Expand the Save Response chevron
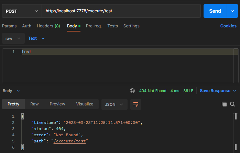The height and width of the screenshot is (153, 240). (x=234, y=91)
